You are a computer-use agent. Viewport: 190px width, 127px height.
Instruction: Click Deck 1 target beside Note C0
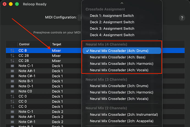[57, 91]
